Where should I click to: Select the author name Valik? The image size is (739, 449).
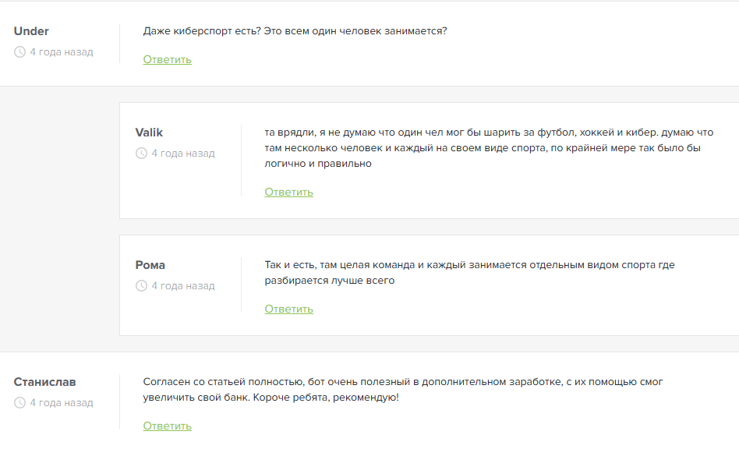coord(149,133)
